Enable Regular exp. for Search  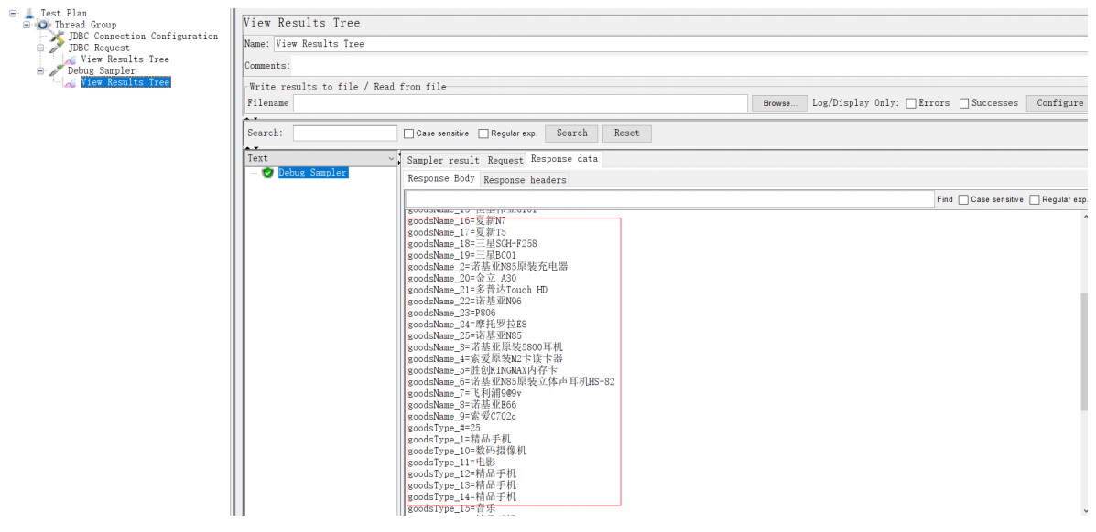tap(483, 133)
